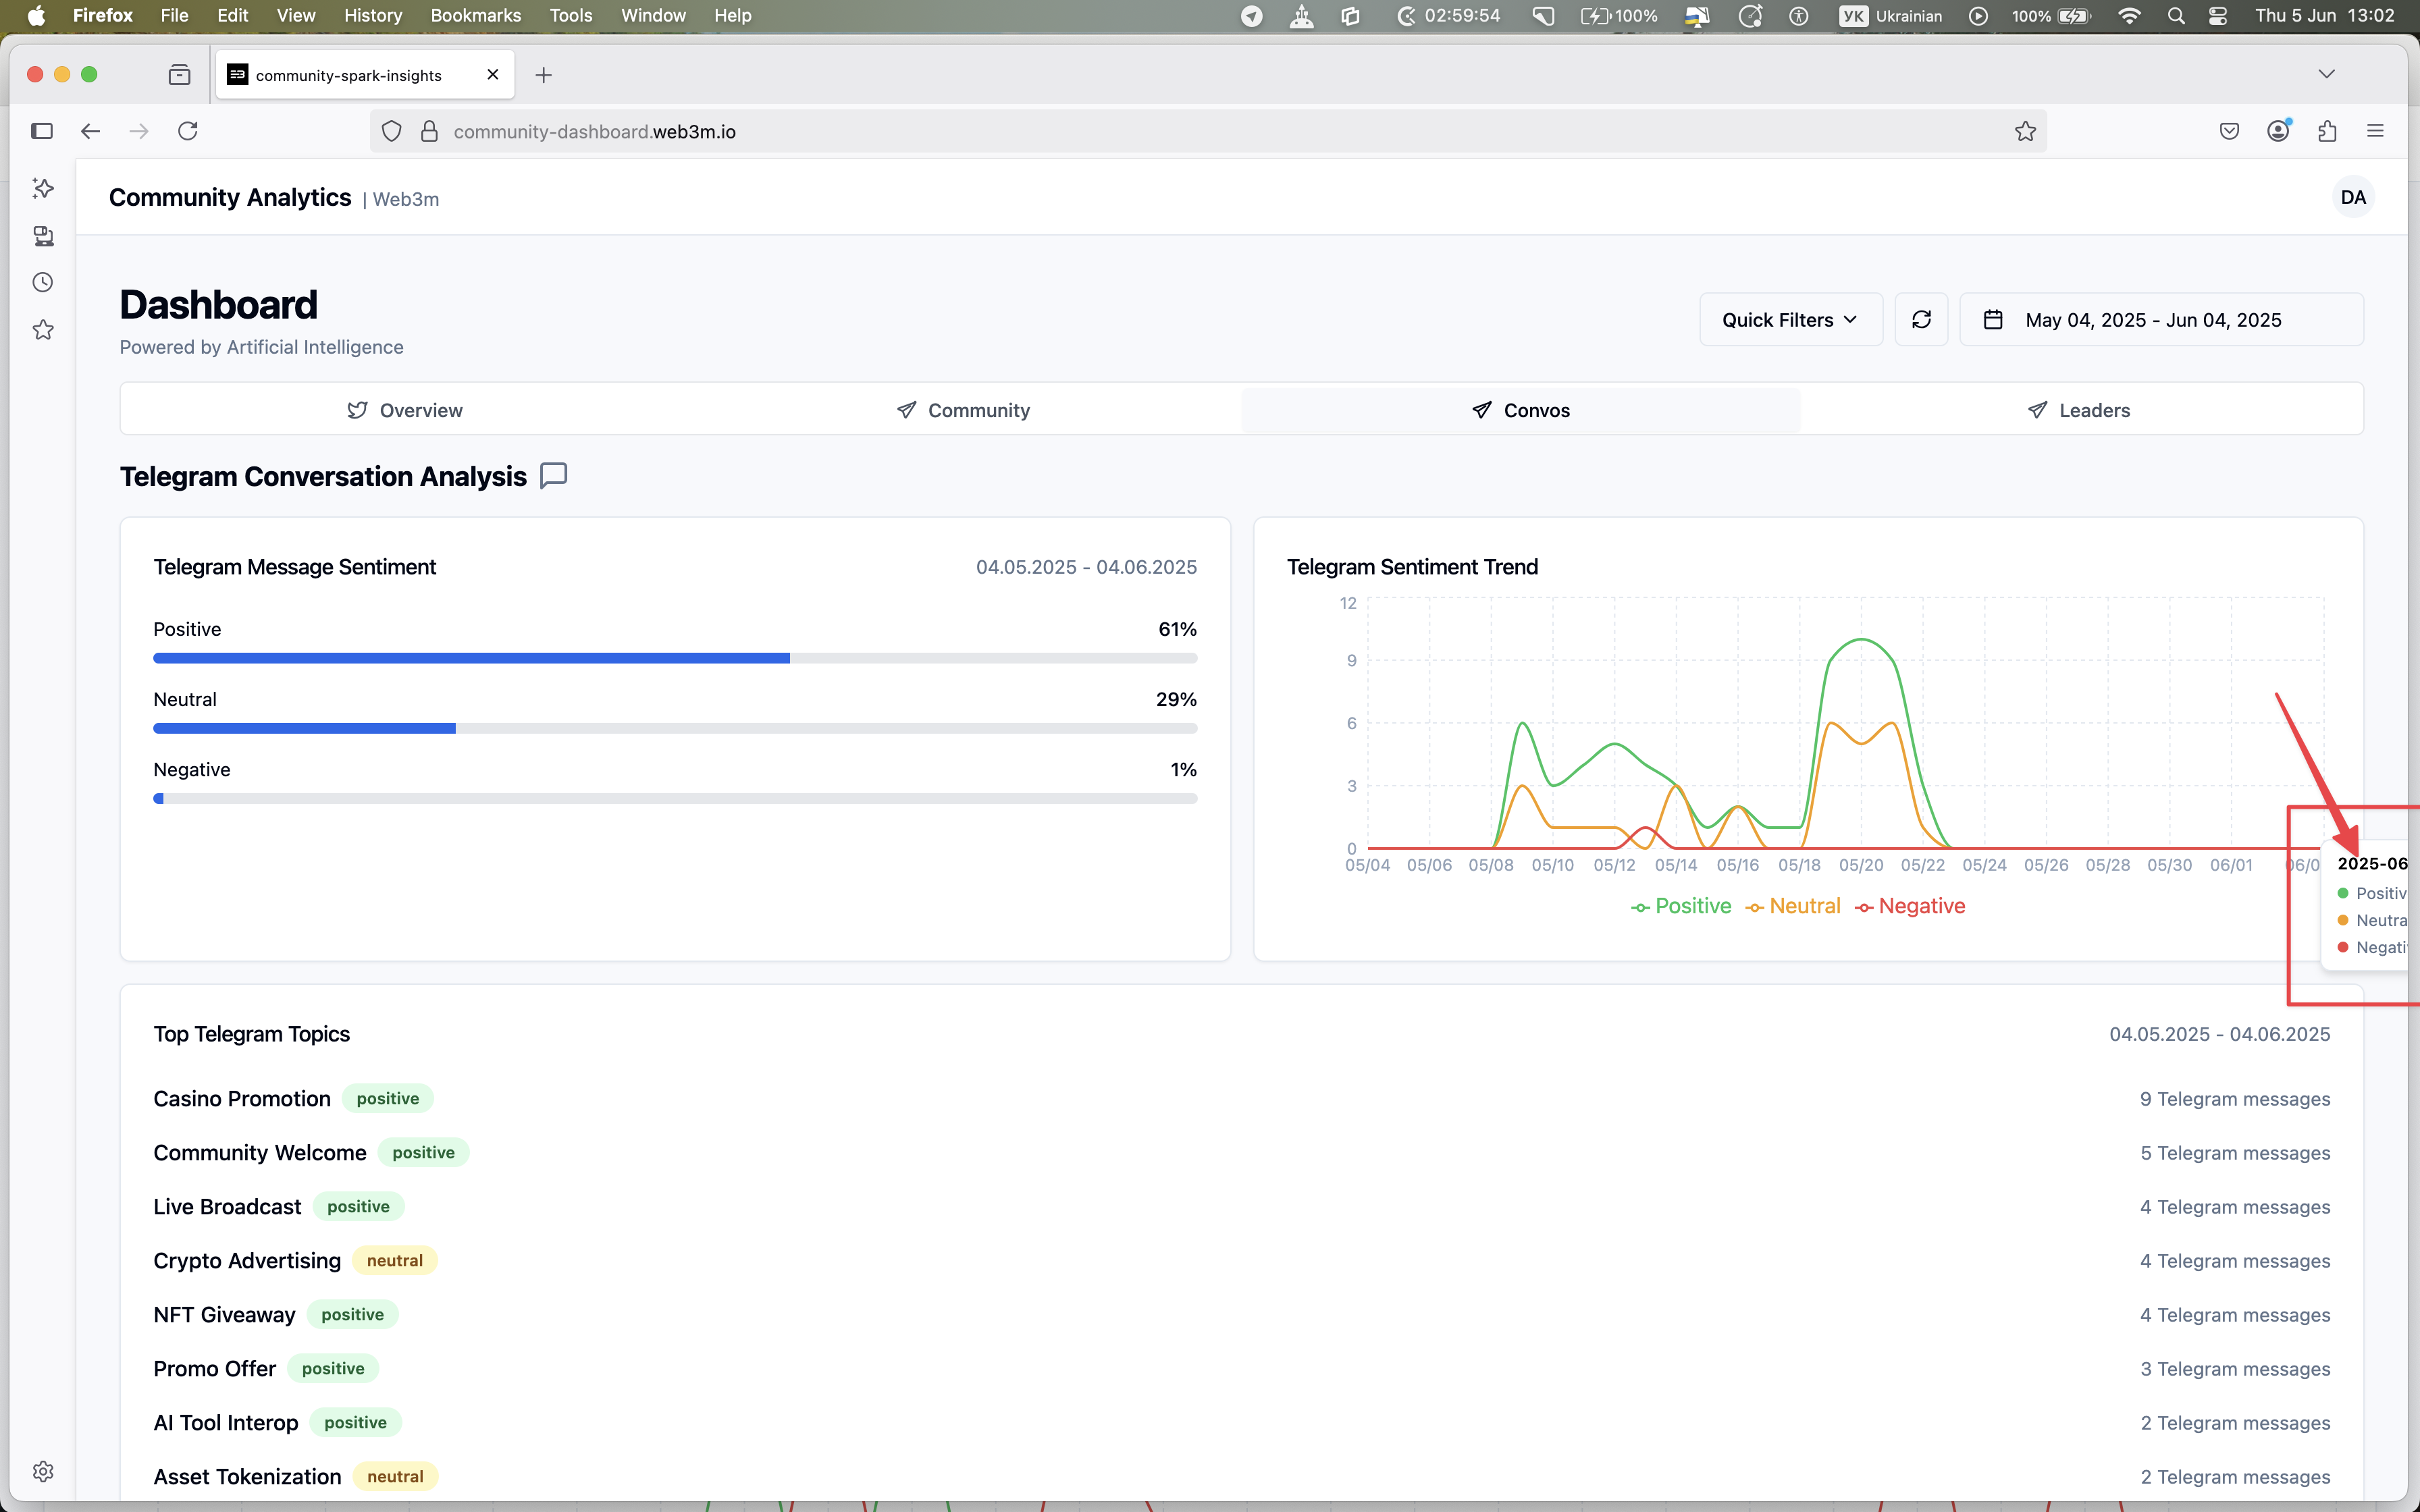
Task: Click the sidebar bookmarks star icon
Action: [x=42, y=330]
